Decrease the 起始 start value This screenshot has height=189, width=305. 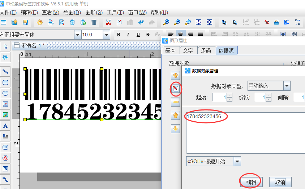(x=229, y=99)
